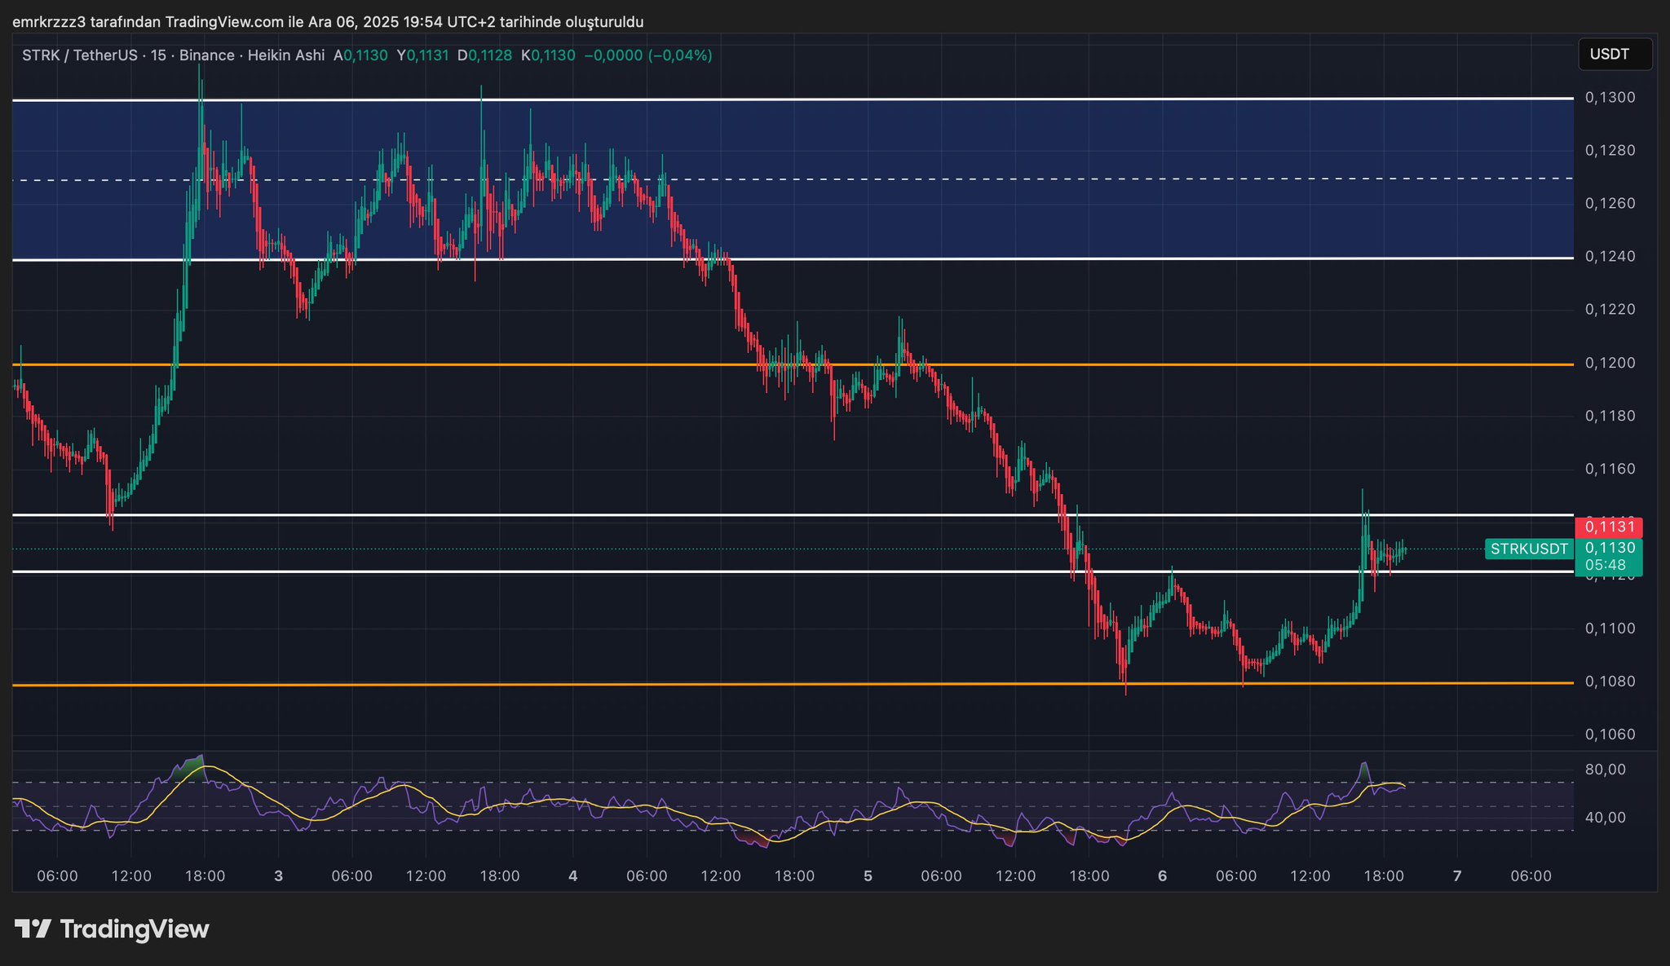
Task: Click the TradingView logo icon
Action: coord(33,929)
